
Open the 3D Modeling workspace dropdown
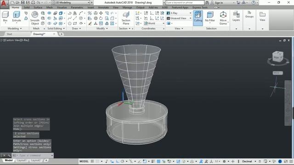click(x=70, y=3)
